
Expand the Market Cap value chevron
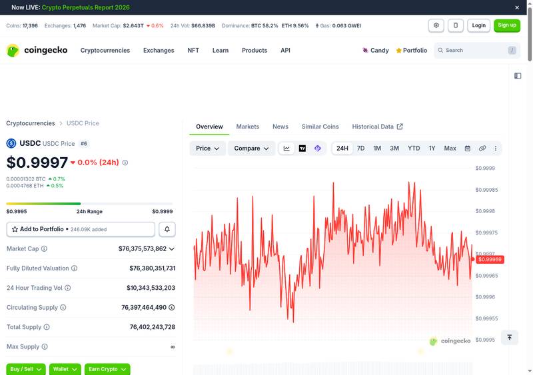172,249
